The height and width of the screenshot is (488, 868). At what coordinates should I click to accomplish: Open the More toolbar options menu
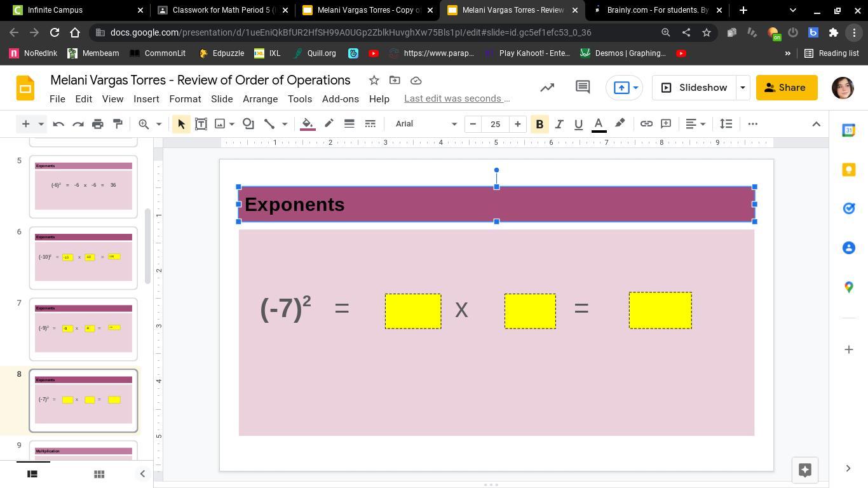click(753, 124)
